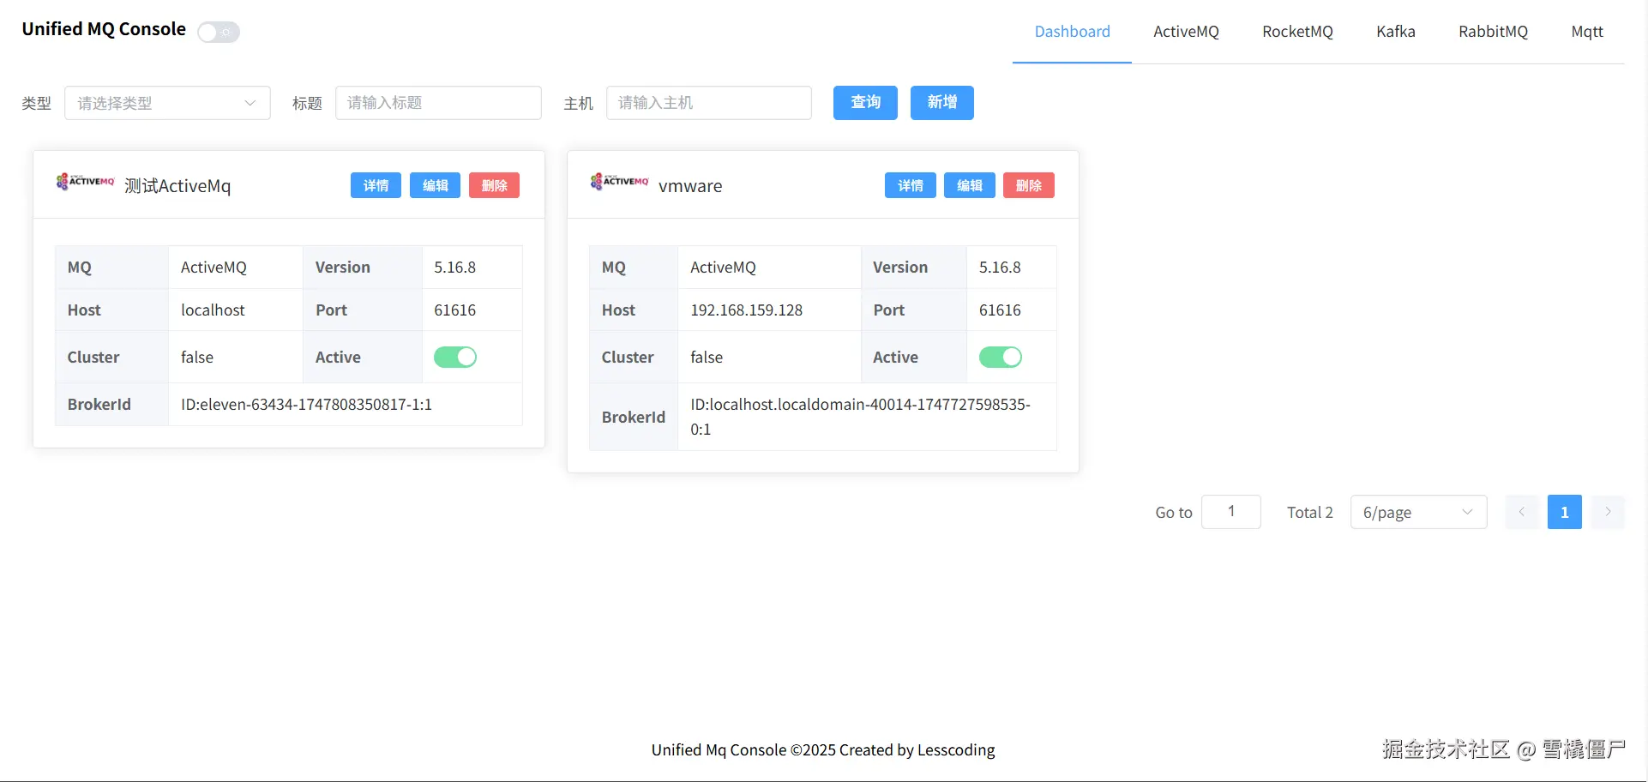Open the 类型 type dropdown
Image resolution: width=1648 pixels, height=782 pixels.
(167, 103)
